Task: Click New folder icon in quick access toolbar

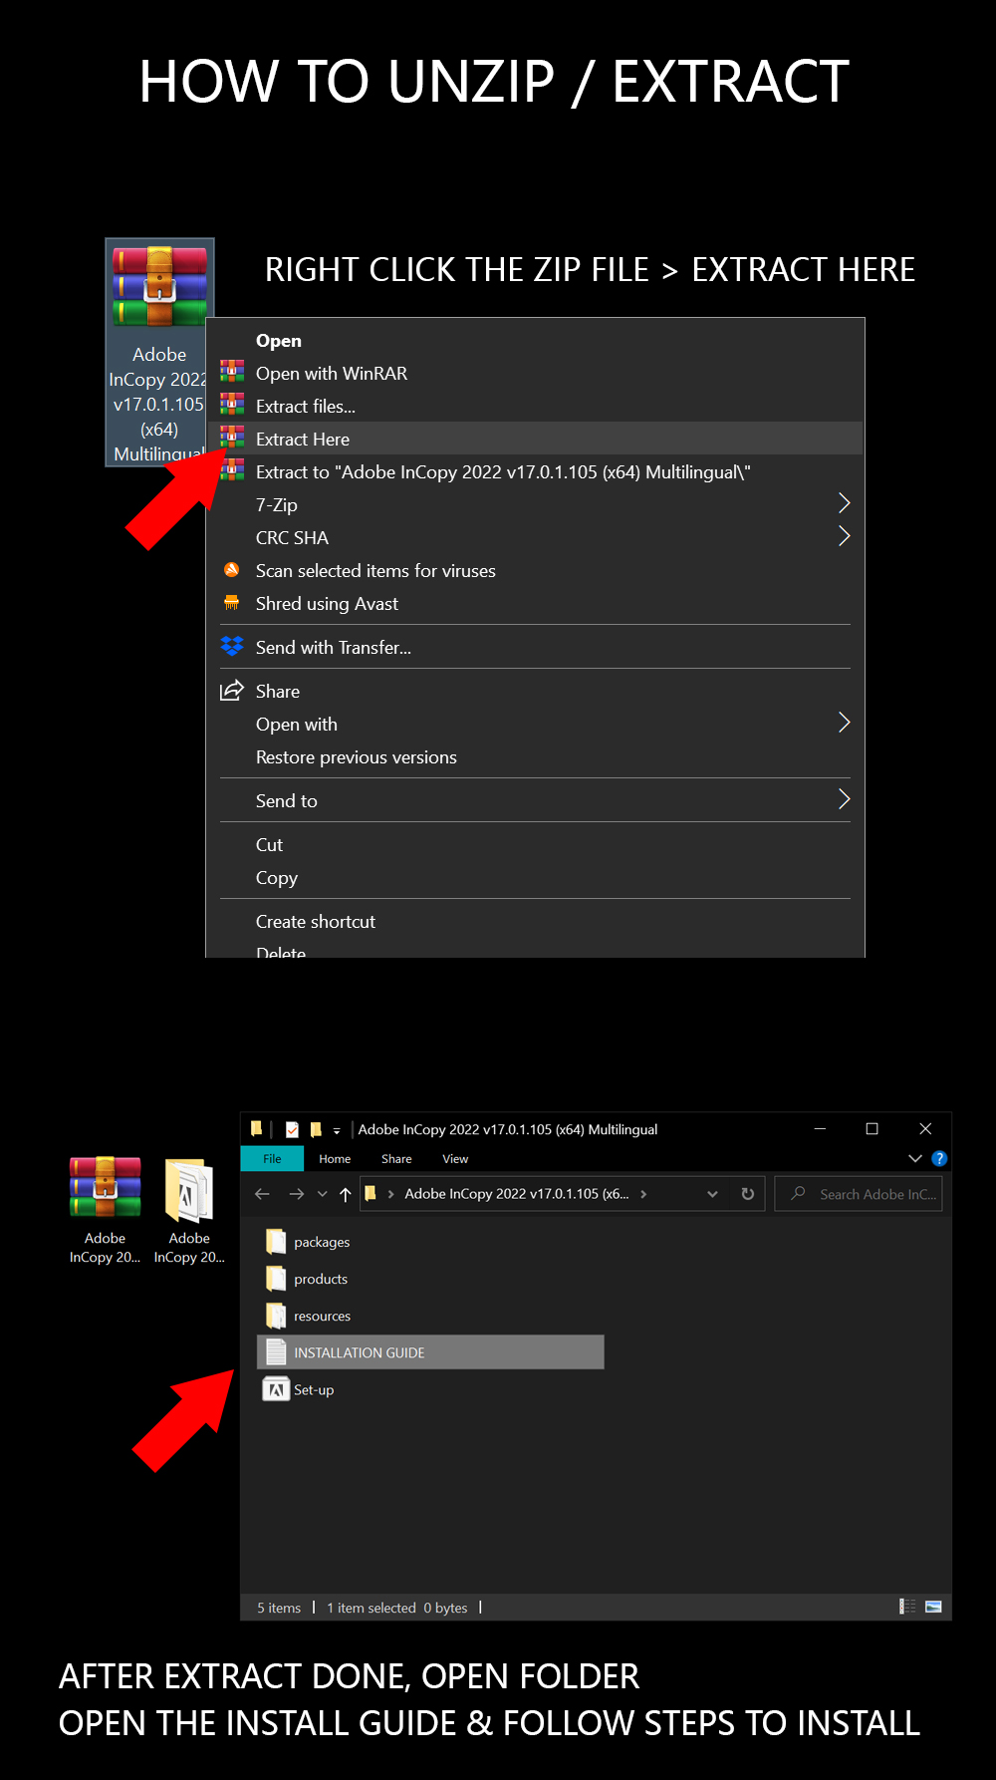Action: click(316, 1129)
